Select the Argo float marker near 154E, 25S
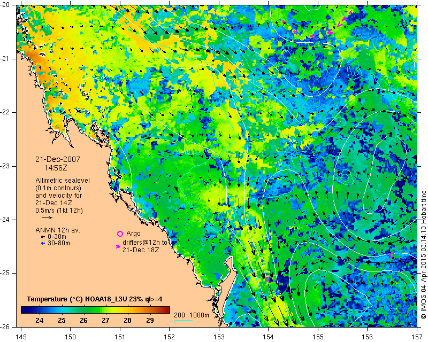428x342 pixels. [x=267, y=279]
